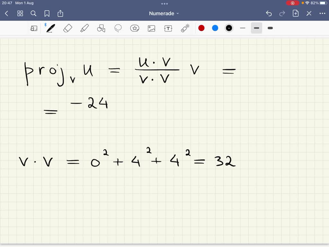Open the Elements sticker tool
329x247 pixels.
pos(135,28)
